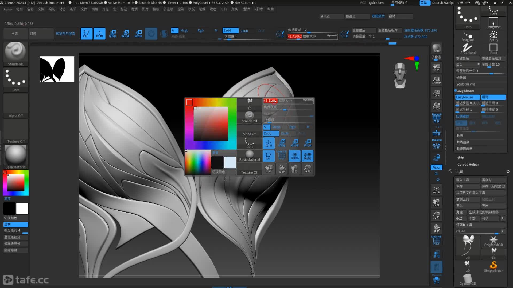Select the Rect stroke icon
Viewport: 513px width, 288px height.
(493, 49)
